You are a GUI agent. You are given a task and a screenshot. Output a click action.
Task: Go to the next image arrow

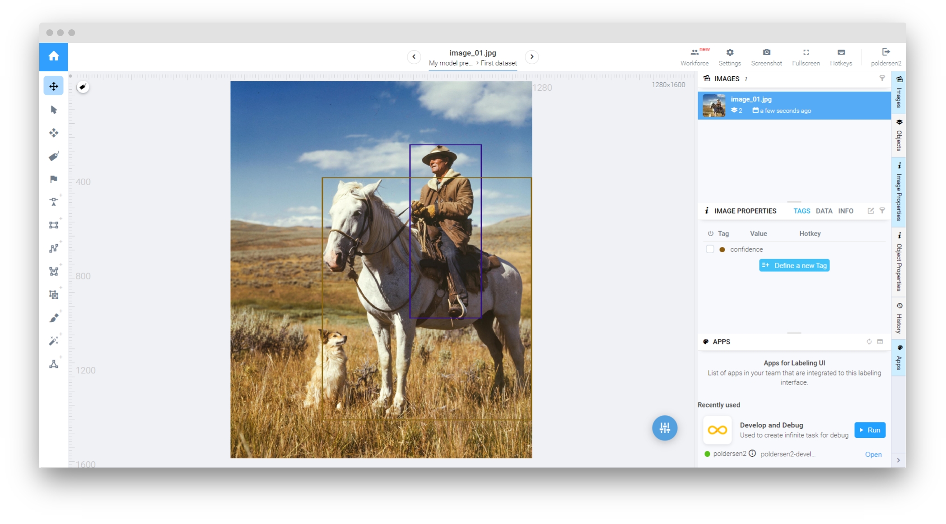pos(532,57)
